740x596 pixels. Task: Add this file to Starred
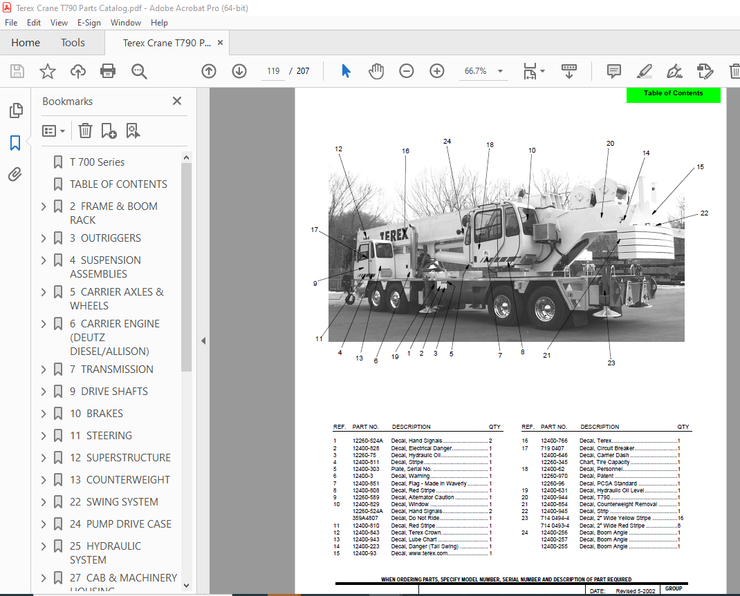tap(47, 71)
